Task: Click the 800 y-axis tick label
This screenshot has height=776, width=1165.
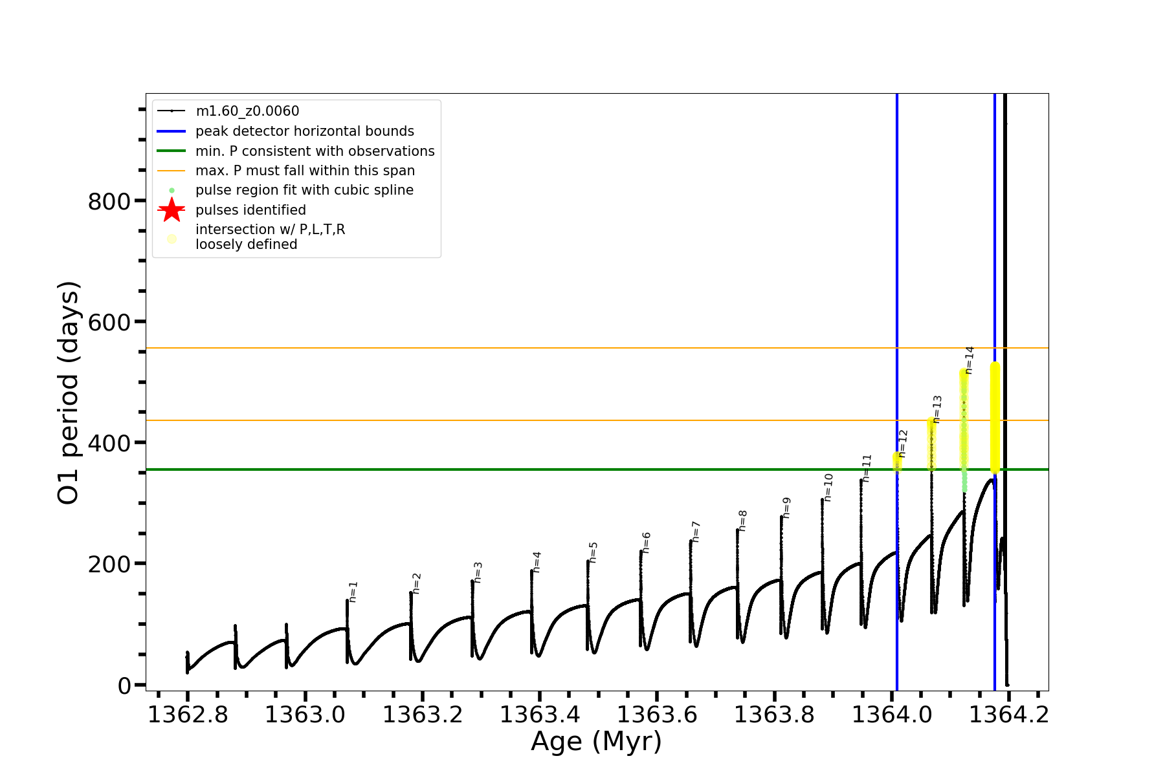Action: (109, 202)
